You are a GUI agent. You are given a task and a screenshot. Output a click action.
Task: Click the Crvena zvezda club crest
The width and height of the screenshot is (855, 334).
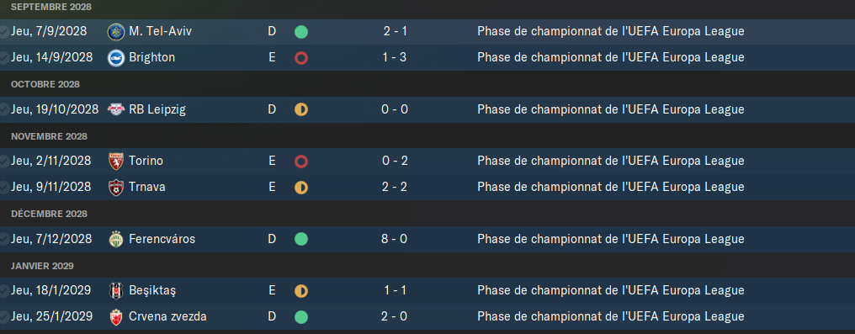click(116, 316)
